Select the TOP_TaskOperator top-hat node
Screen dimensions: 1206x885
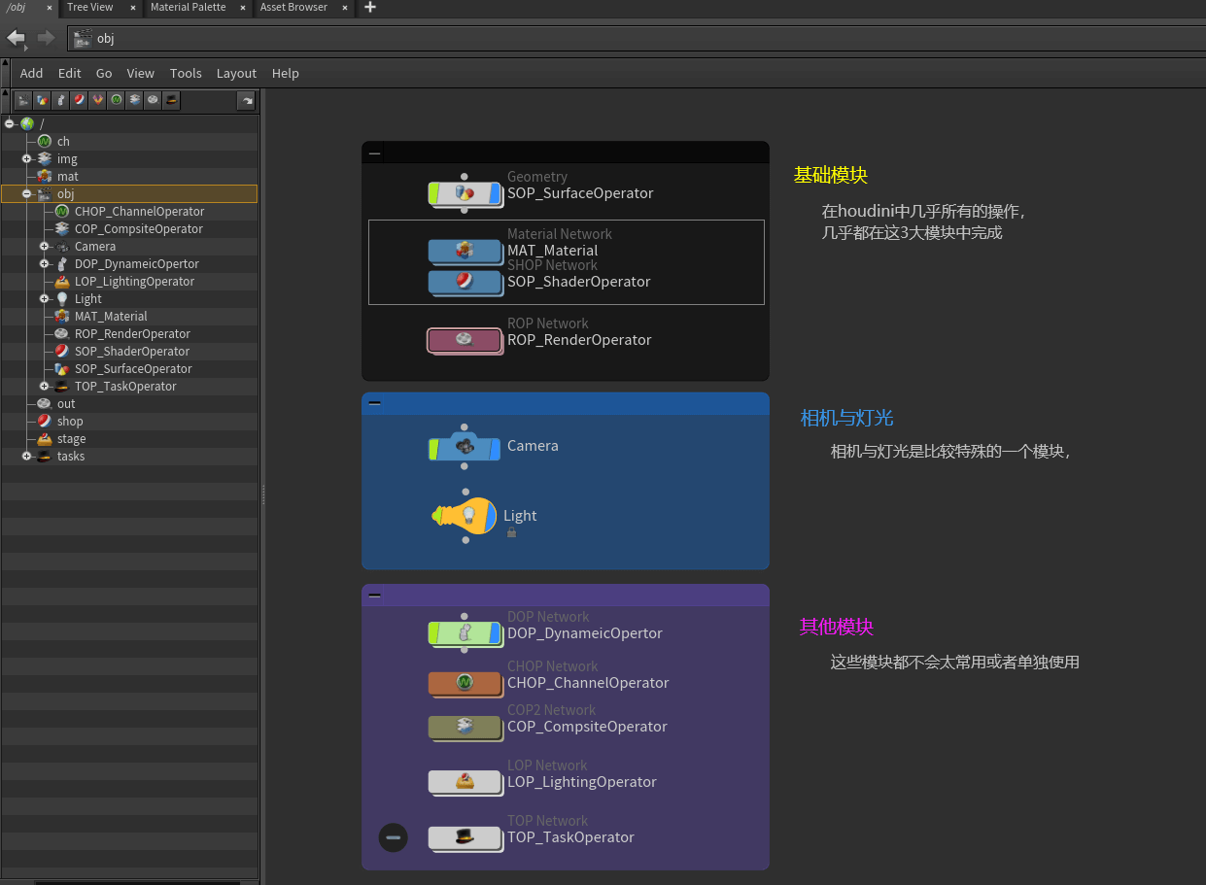click(x=465, y=837)
